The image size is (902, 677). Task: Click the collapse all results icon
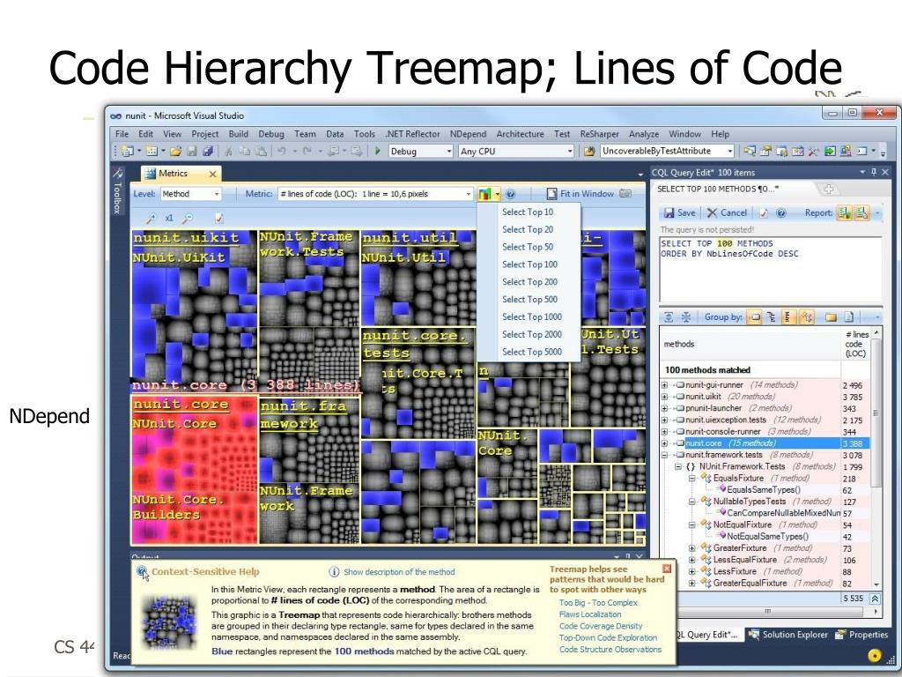point(685,317)
